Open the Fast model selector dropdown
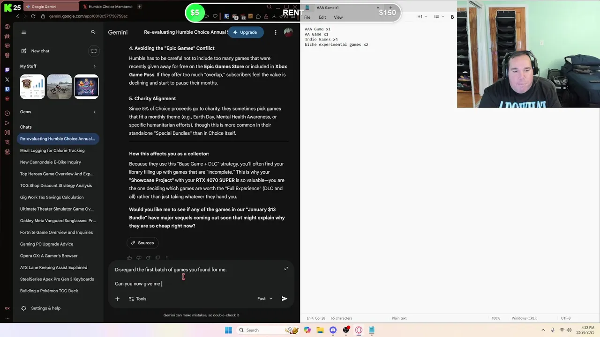Image resolution: width=600 pixels, height=337 pixels. click(x=265, y=299)
